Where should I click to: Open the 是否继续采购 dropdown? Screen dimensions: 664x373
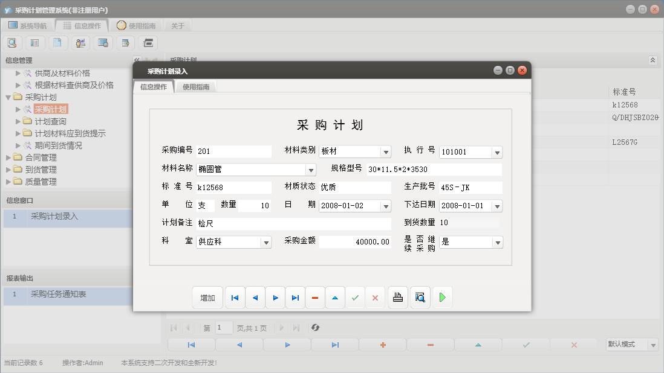click(497, 242)
